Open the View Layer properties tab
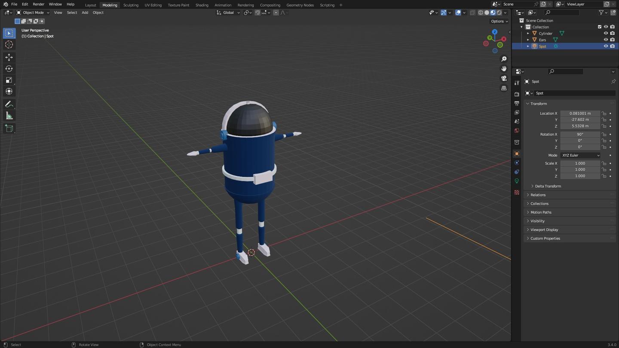Image resolution: width=619 pixels, height=348 pixels. 517,113
